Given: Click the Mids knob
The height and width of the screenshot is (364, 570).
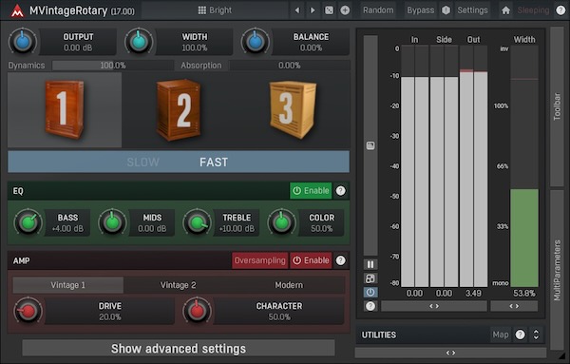Looking at the screenshot, I should (112, 222).
